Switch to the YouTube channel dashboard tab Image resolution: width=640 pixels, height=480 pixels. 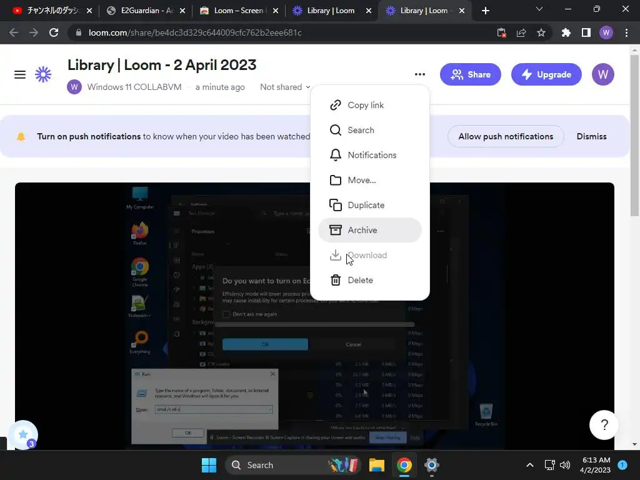pos(52,11)
